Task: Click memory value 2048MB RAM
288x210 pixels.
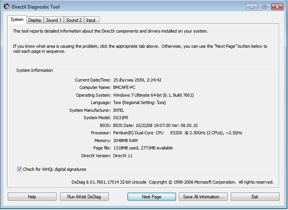Action: point(125,141)
